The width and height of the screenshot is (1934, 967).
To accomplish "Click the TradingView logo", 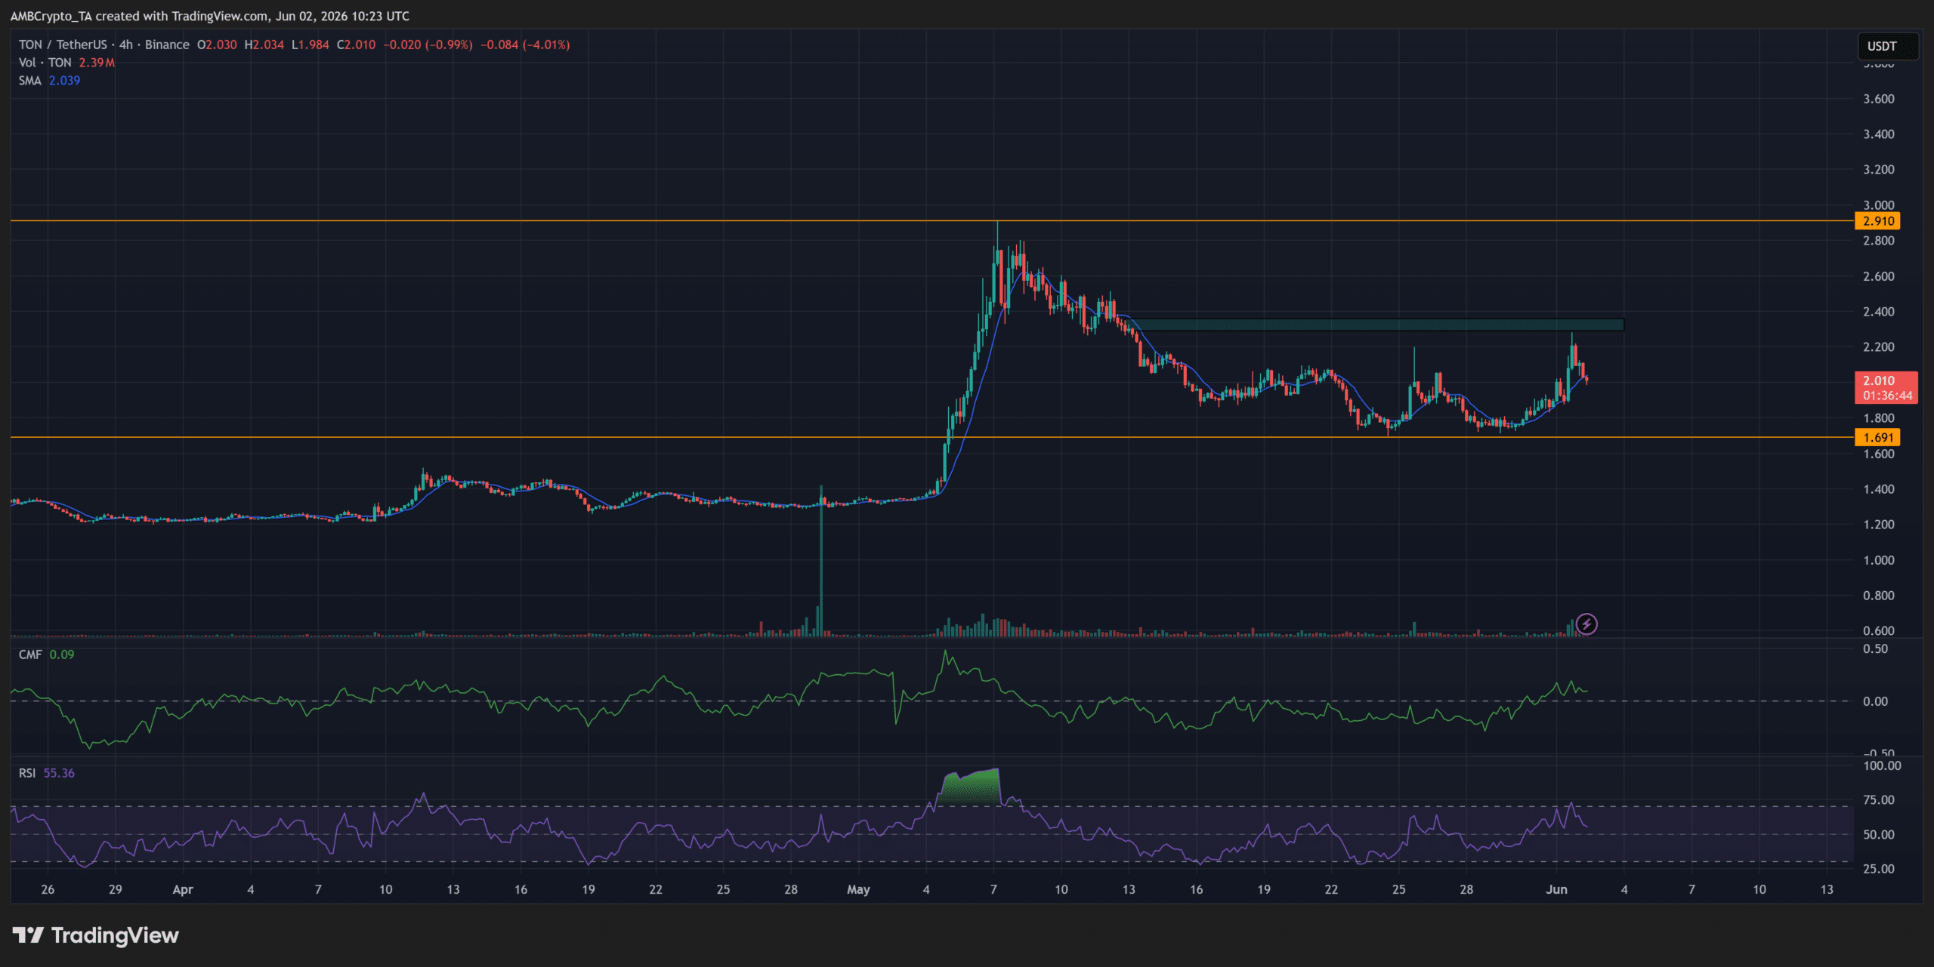I will tap(96, 936).
